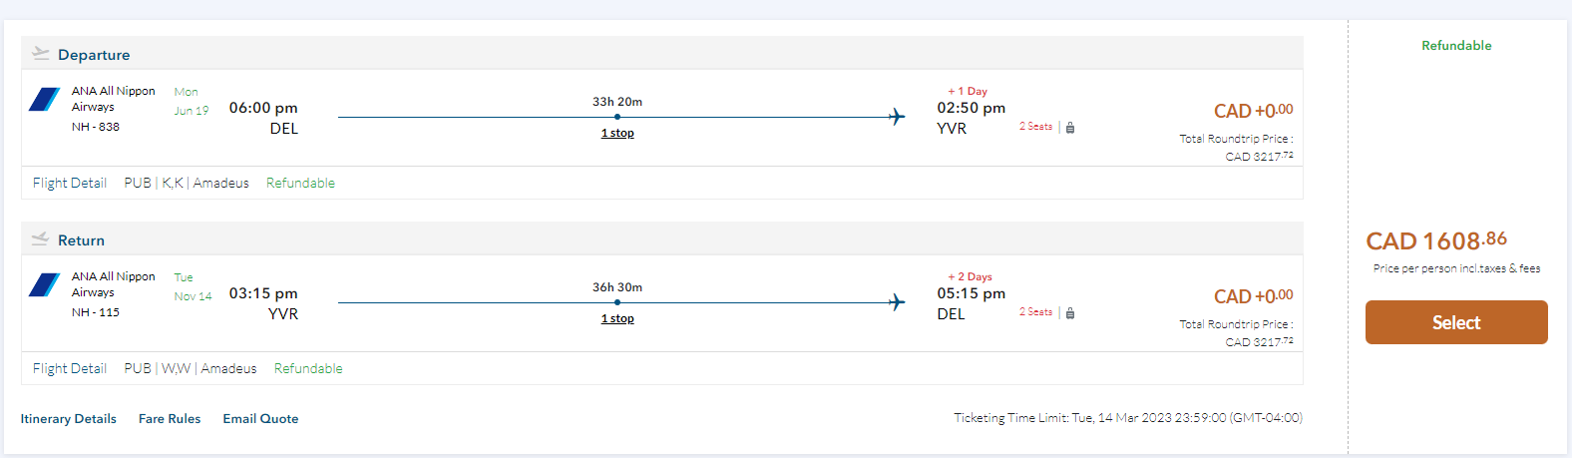Click airplane icon on YVR to DEL route line

[x=897, y=302]
